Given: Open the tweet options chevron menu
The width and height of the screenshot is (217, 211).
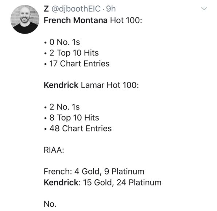Looking at the screenshot, I should tap(204, 9).
